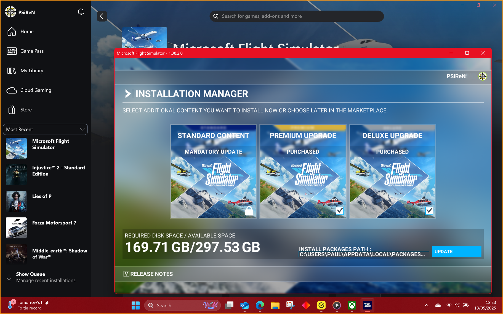Screen dimensions: 503x314
Task: Open the Xbox app from taskbar
Action: coord(352,305)
